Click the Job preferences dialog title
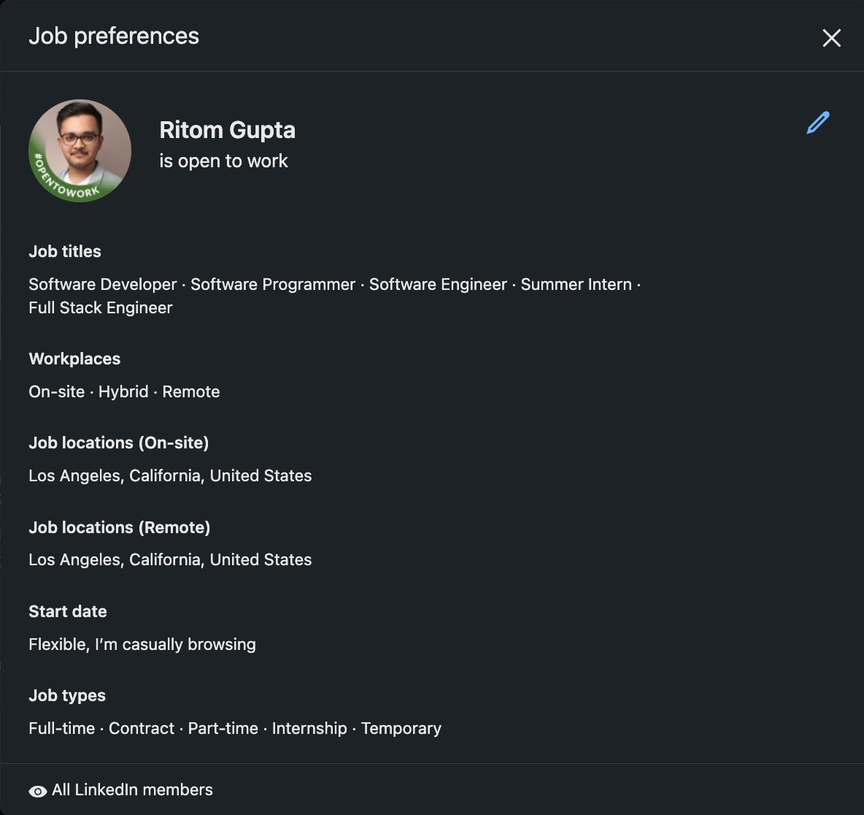This screenshot has height=815, width=864. tap(113, 36)
